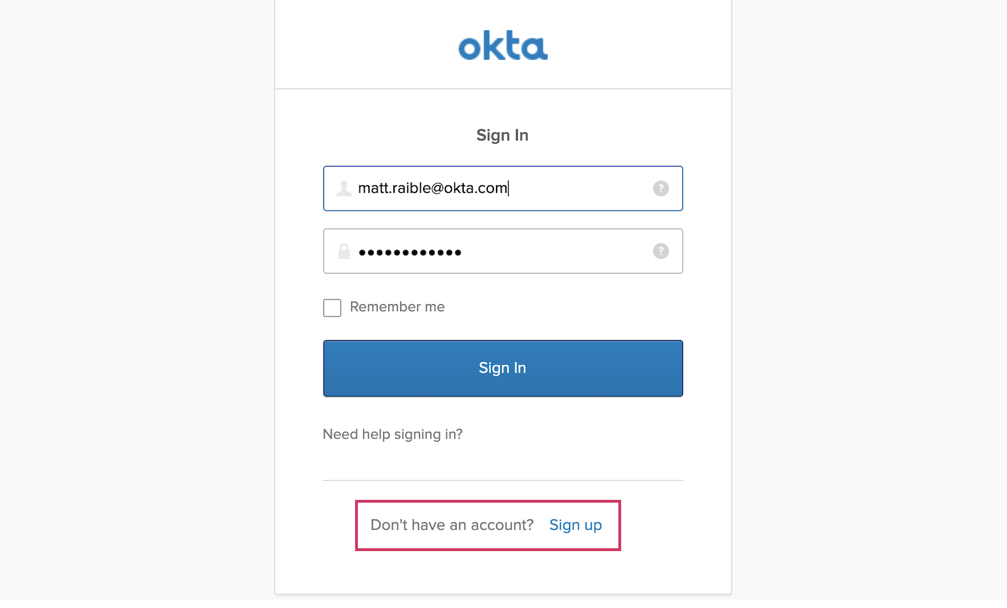Click the Don't have an account? text

[x=452, y=525]
